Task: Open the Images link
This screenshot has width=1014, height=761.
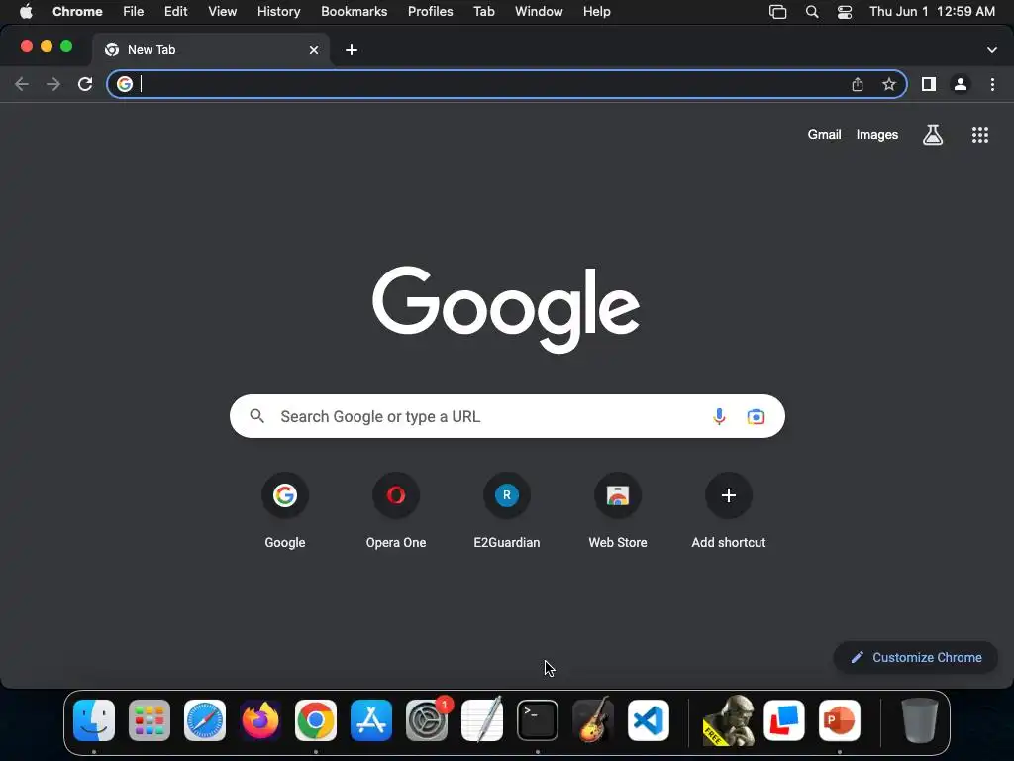Action: [877, 135]
